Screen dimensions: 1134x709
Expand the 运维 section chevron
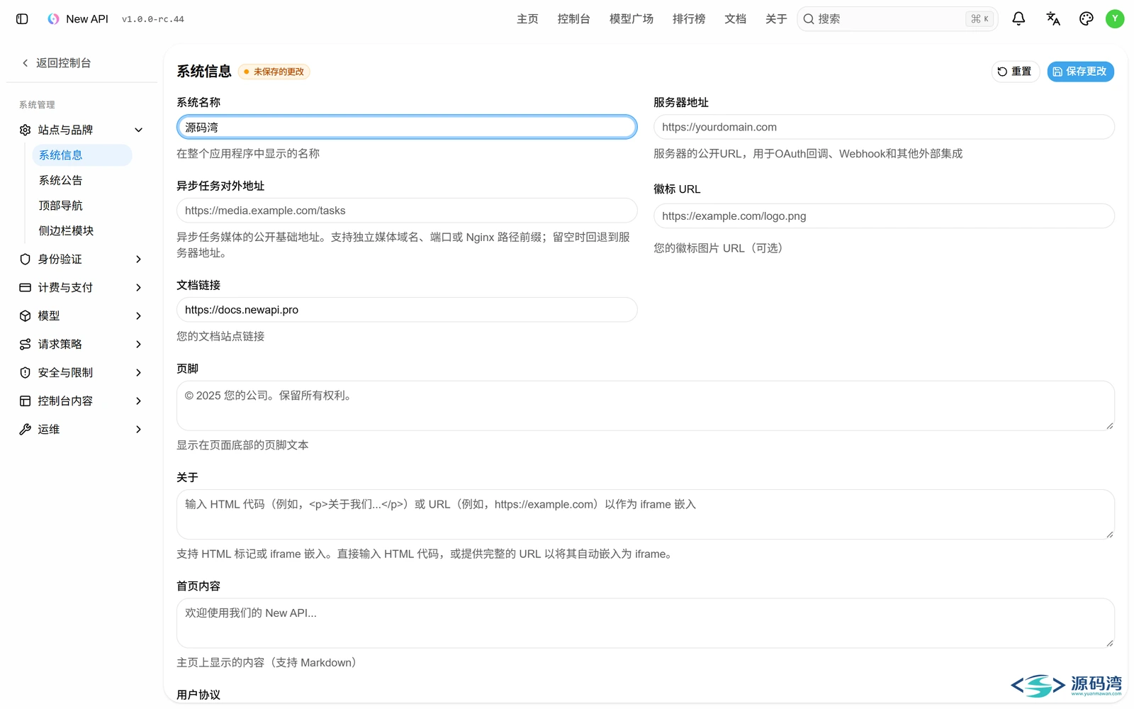point(139,430)
